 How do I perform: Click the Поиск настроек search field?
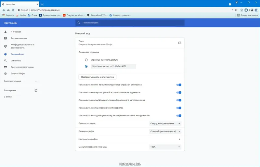(130, 23)
